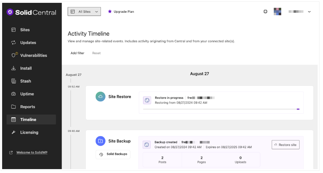323x173 pixels.
Task: Click the Sites grid icon
Action: coord(13,30)
